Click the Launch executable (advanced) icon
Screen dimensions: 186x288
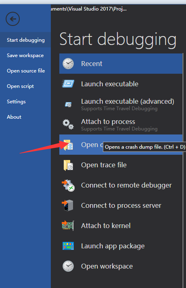point(68,105)
